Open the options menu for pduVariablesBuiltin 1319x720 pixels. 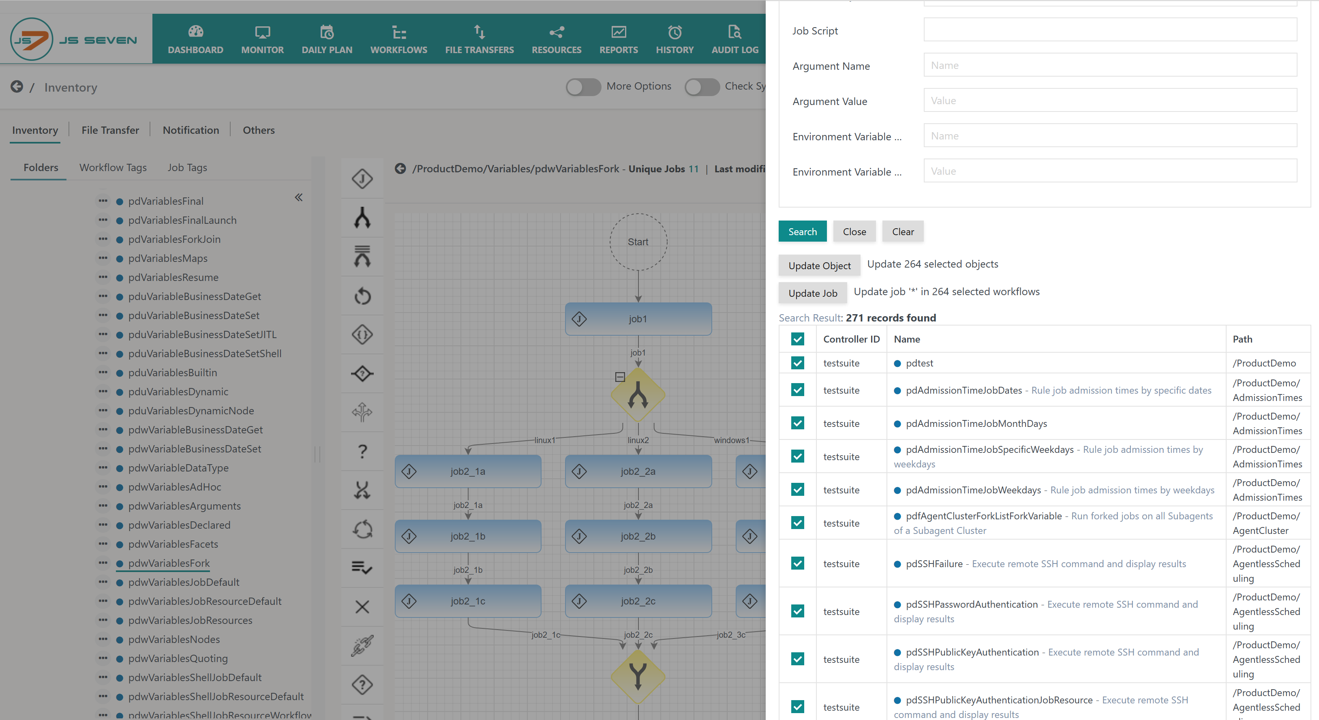(x=103, y=372)
